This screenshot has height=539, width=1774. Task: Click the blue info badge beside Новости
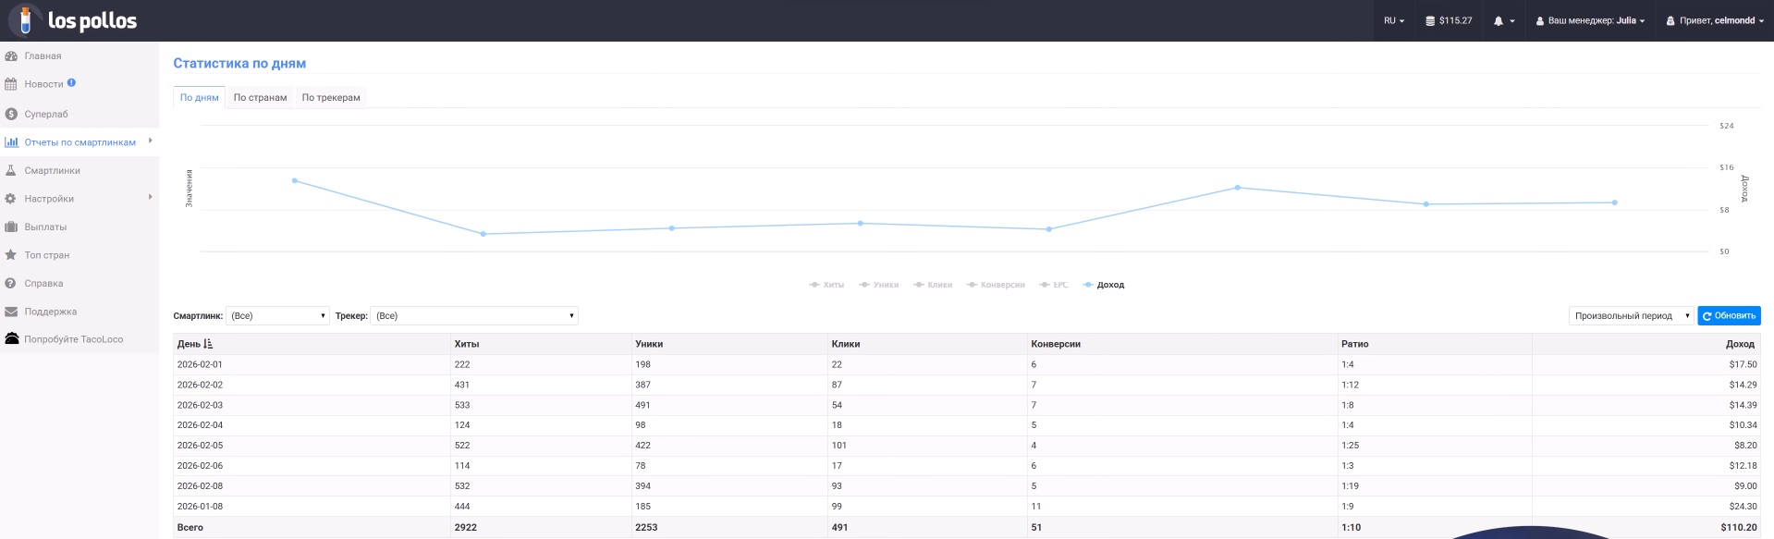point(71,83)
